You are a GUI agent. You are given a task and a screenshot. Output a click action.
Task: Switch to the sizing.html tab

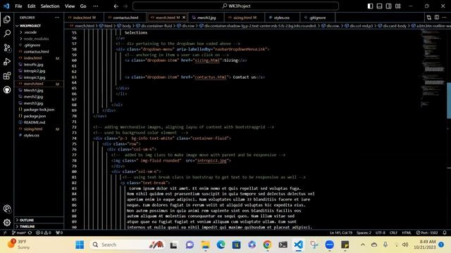(x=245, y=18)
